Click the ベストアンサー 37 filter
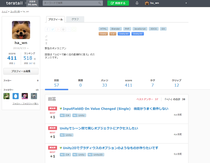 coord(147,99)
